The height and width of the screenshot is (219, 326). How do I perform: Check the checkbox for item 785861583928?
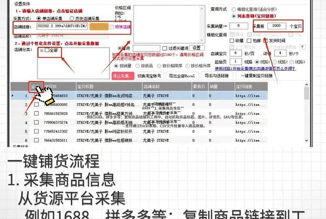pyautogui.click(x=36, y=113)
